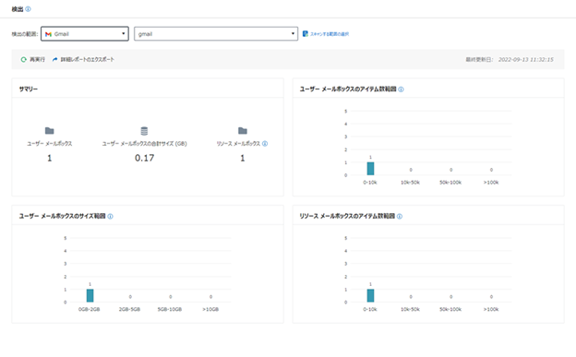This screenshot has height=357, width=576.
Task: Click the blue export arrow icon
Action: tap(54, 59)
